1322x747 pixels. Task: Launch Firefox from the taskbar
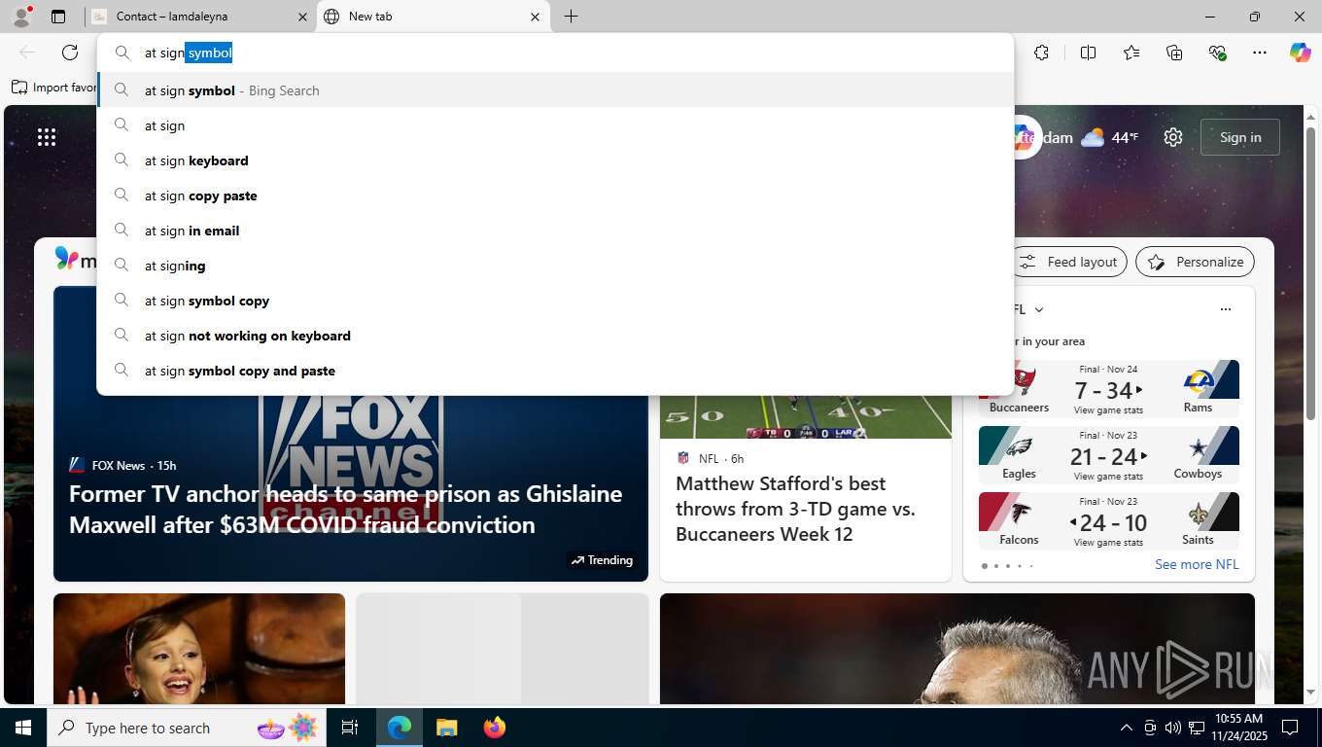point(495,728)
